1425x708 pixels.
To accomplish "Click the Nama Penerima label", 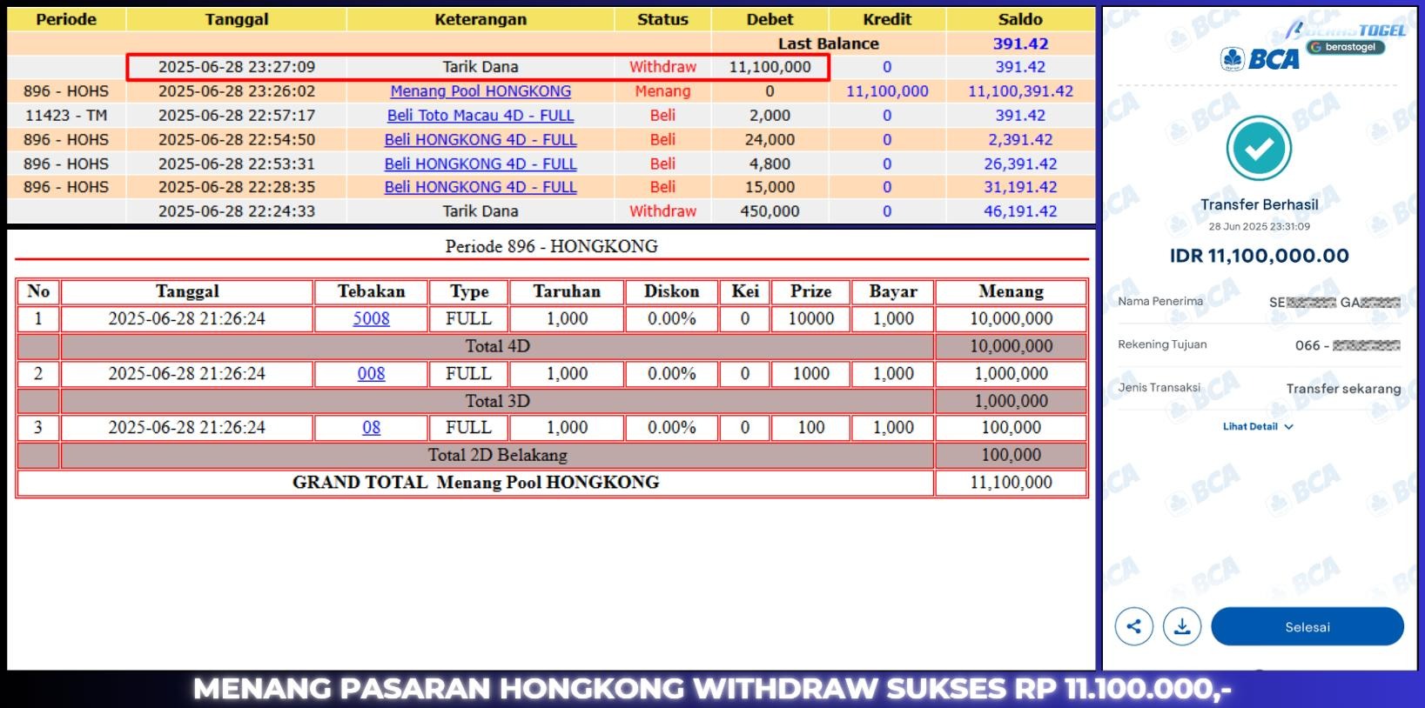I will 1160,301.
